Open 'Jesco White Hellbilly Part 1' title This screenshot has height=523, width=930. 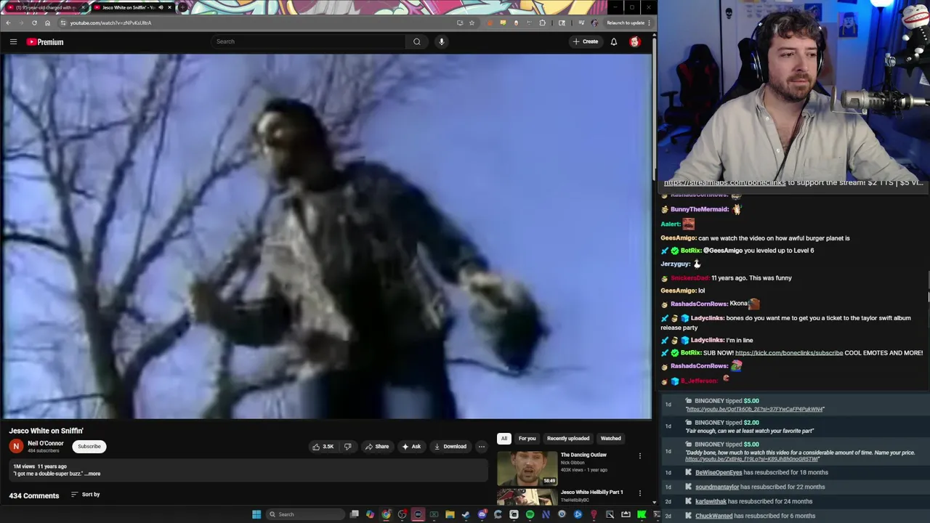591,492
